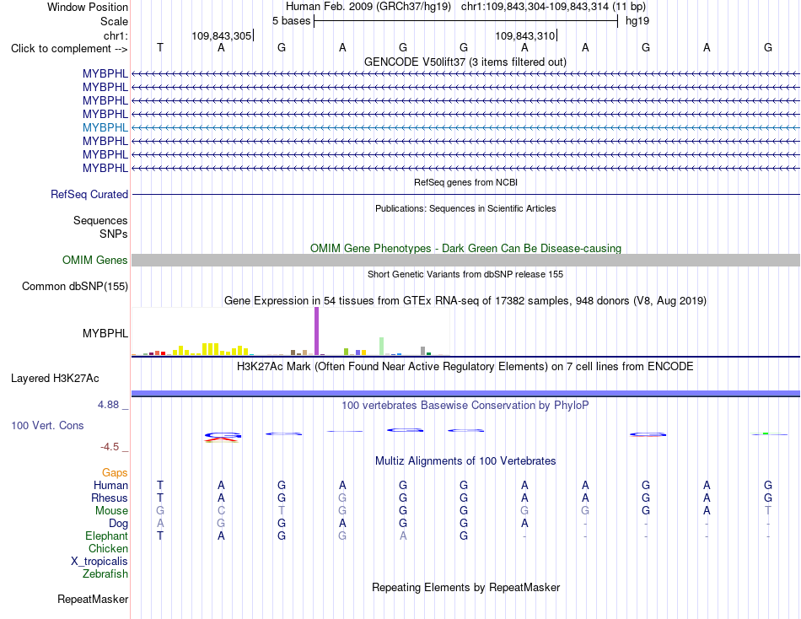
Task: Open the OMIM Genes track label
Action: coord(94,261)
